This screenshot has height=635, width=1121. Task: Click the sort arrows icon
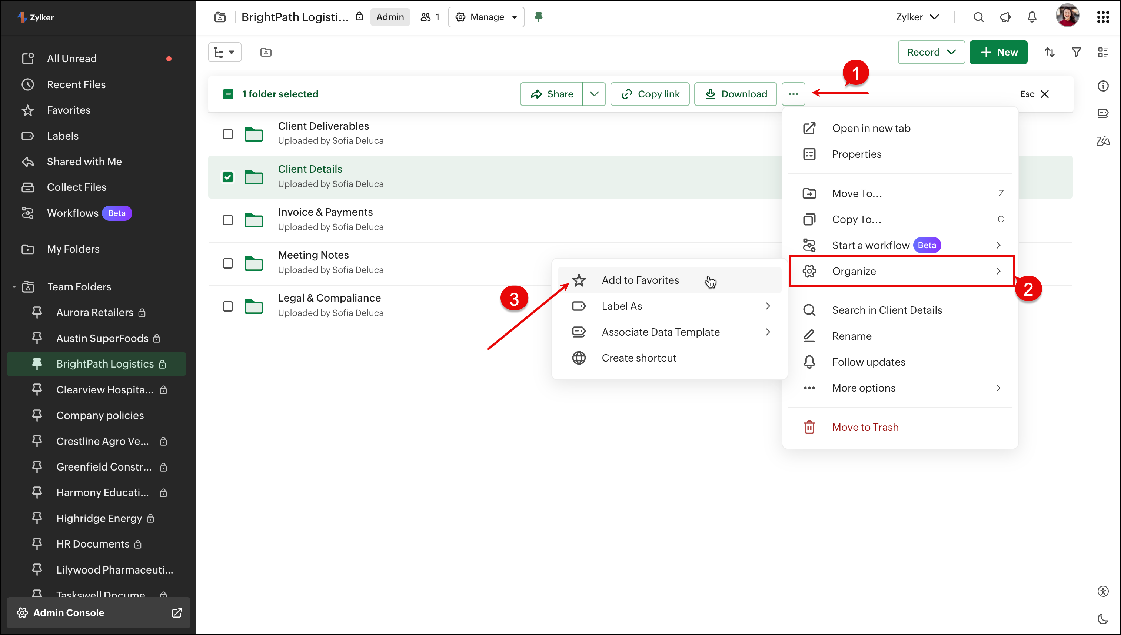pos(1050,52)
